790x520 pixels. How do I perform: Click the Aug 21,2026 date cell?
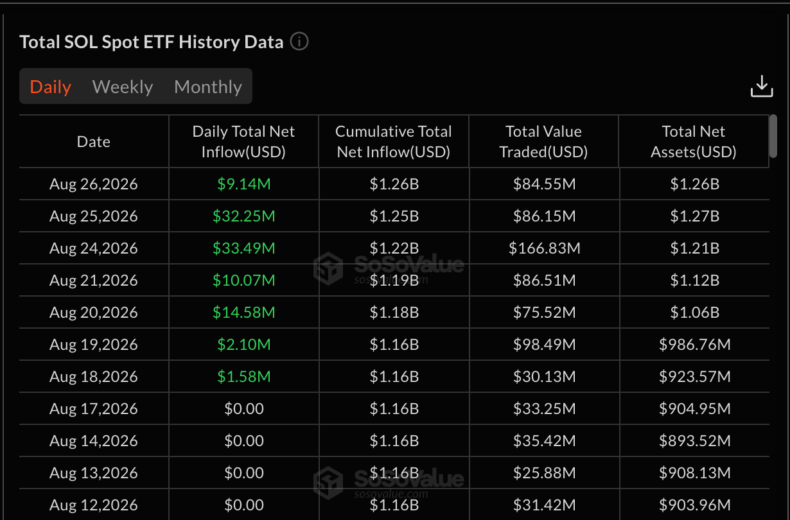pyautogui.click(x=94, y=281)
